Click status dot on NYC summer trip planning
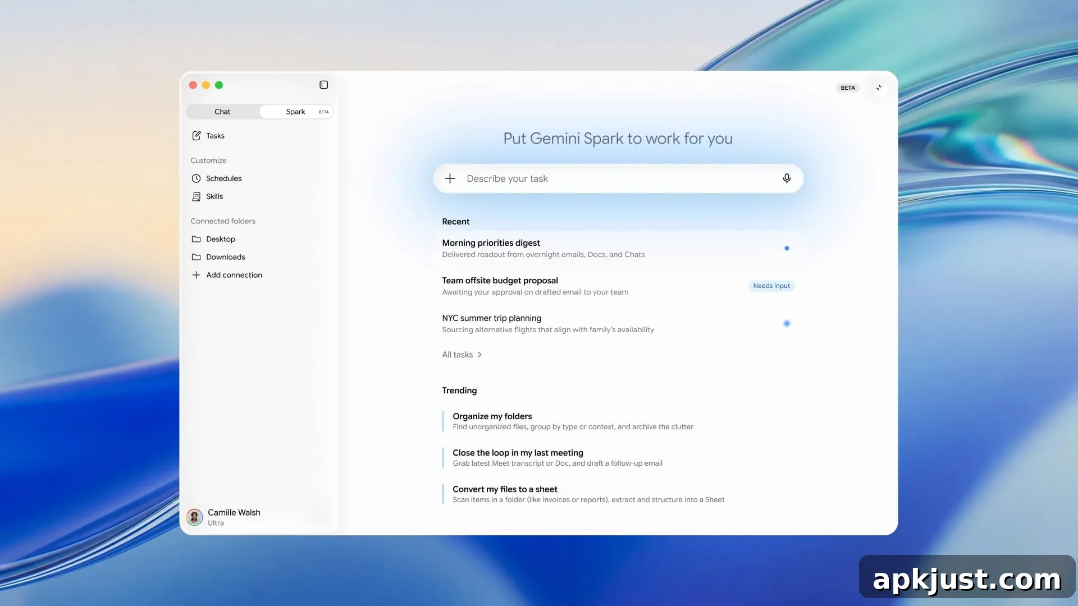The image size is (1078, 606). tap(787, 323)
